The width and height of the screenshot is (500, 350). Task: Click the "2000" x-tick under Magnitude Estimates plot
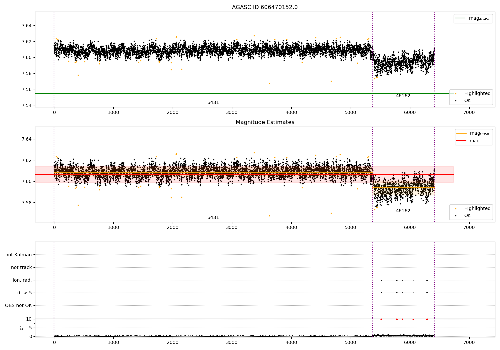[173, 228]
